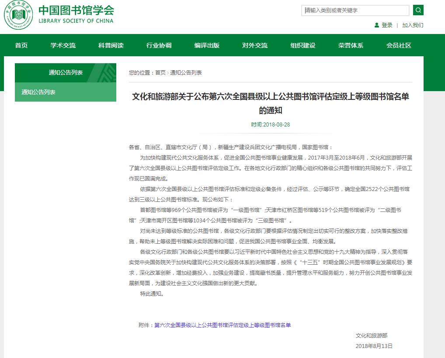Open 学术交流 navigation menu
Viewport: 445px width, 358px height.
[x=63, y=45]
